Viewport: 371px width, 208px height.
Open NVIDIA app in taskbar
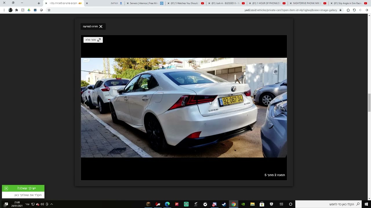coord(243,204)
